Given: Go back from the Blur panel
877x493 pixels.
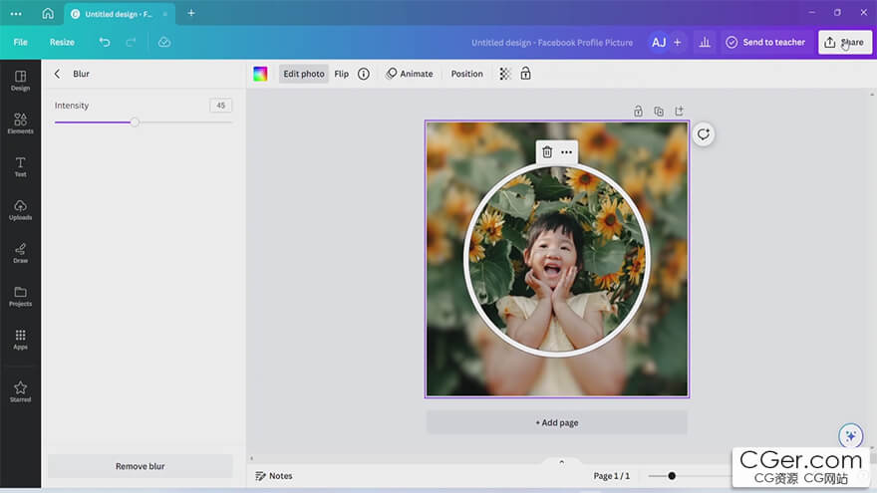Looking at the screenshot, I should [x=57, y=74].
